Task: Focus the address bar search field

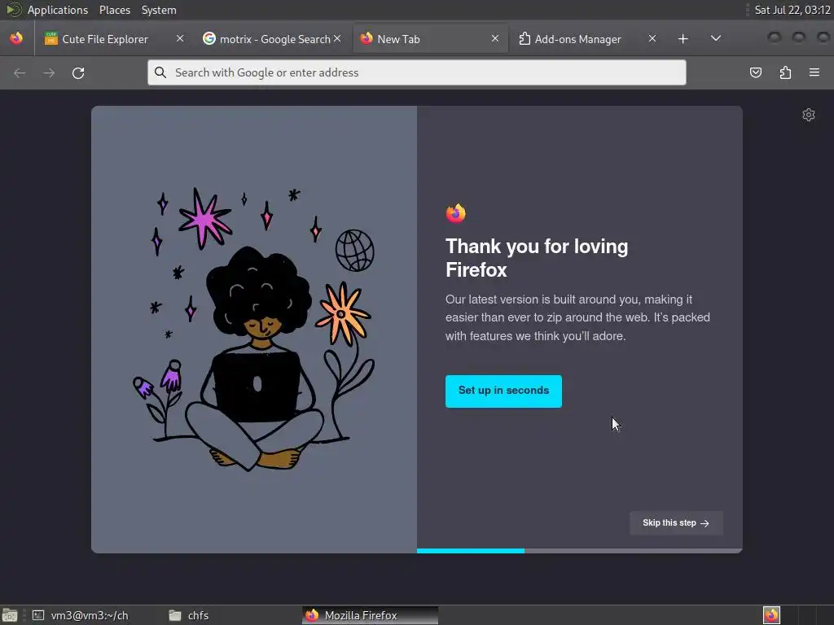Action: click(417, 72)
